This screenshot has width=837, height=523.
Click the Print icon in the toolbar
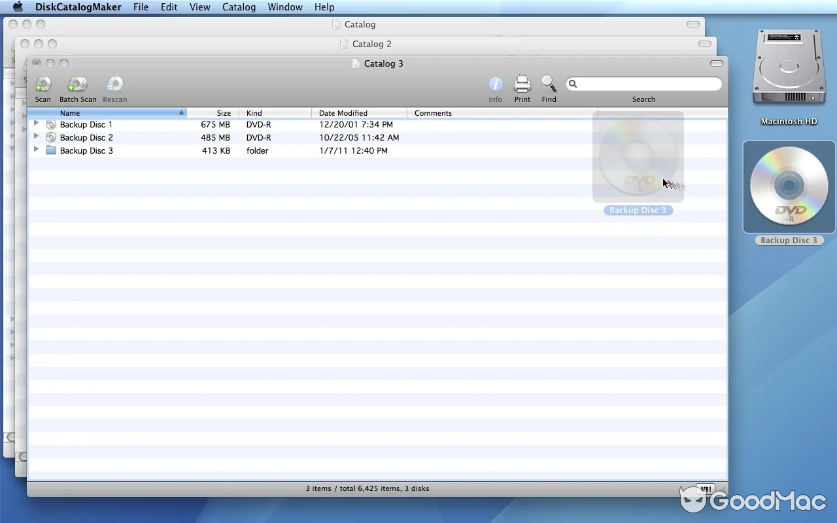522,87
